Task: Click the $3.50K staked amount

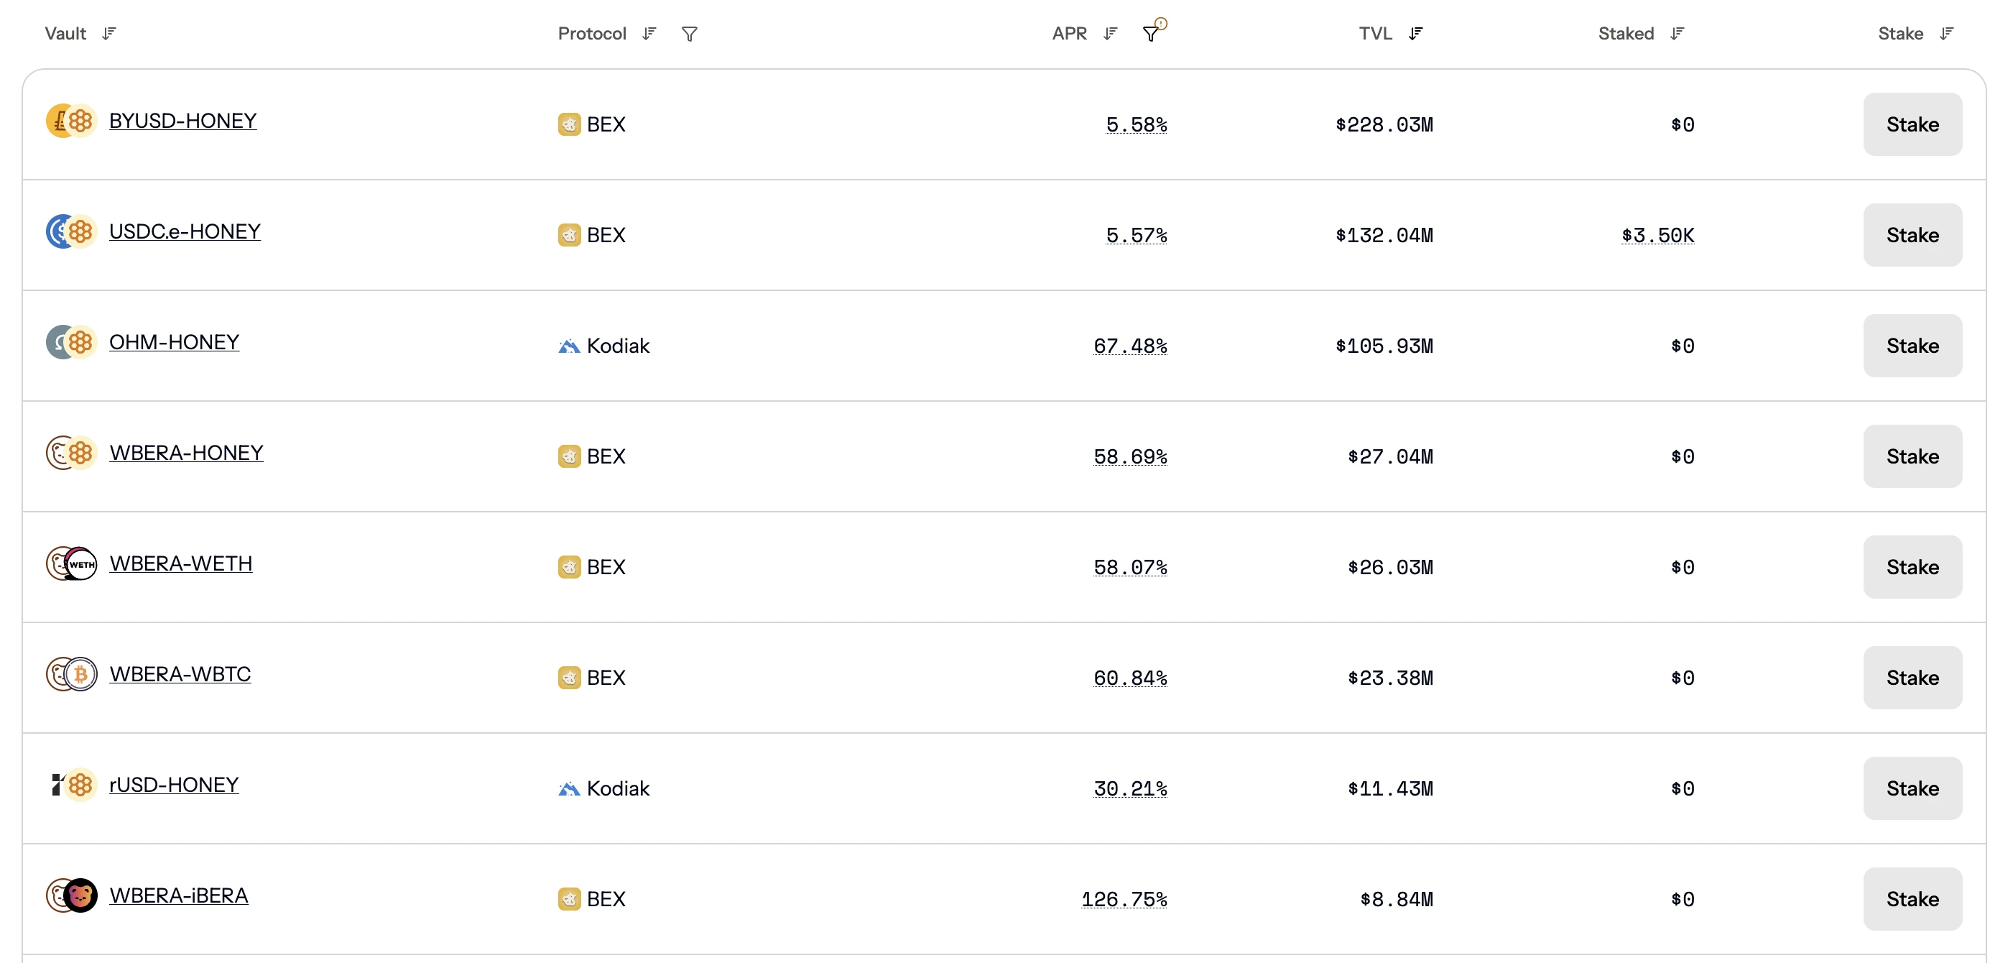Action: (1657, 236)
